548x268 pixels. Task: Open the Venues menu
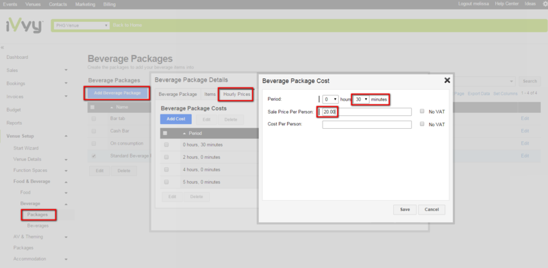click(33, 5)
